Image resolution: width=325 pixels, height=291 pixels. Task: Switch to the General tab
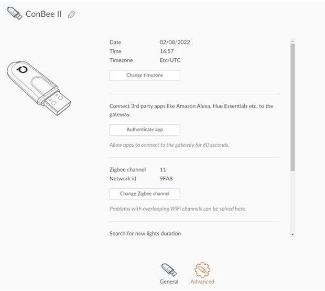169,282
